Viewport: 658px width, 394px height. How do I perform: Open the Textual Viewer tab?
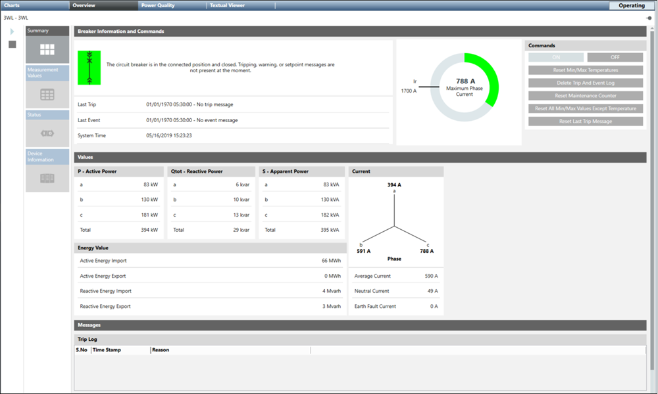point(227,5)
